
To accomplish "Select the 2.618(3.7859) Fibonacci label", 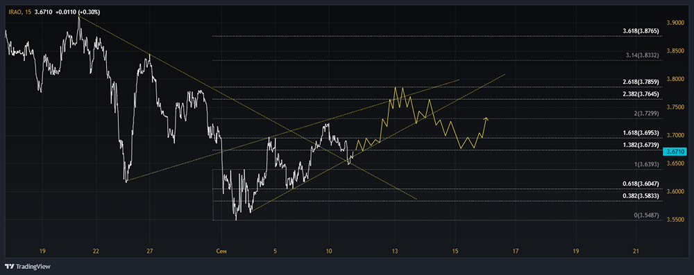I will pyautogui.click(x=641, y=82).
